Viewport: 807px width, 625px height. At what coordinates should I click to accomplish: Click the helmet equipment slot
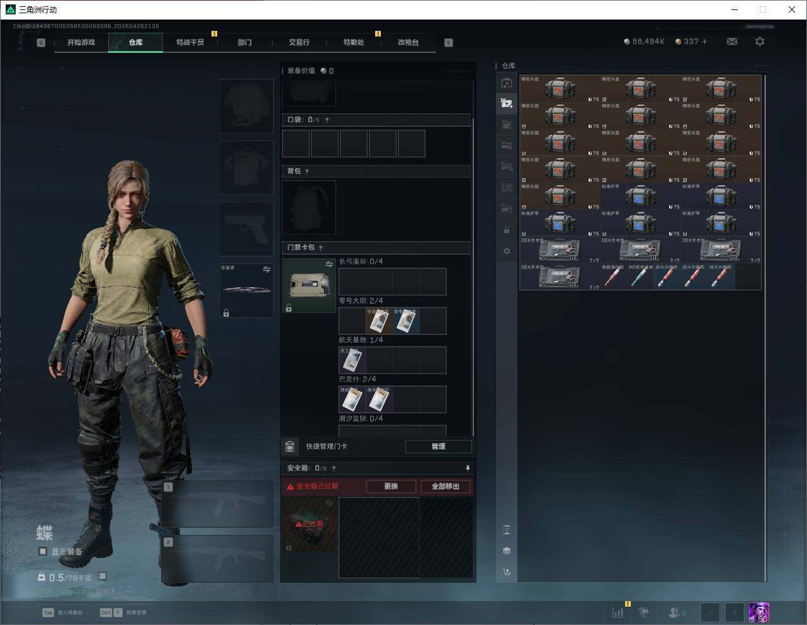coord(247,106)
